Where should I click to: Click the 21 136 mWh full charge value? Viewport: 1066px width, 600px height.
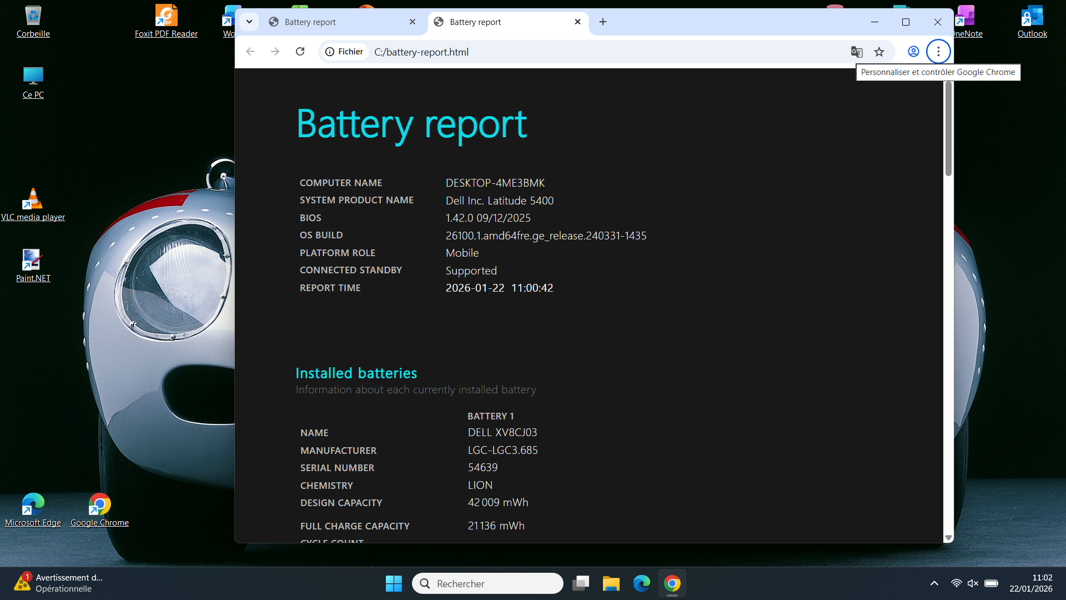click(x=496, y=526)
